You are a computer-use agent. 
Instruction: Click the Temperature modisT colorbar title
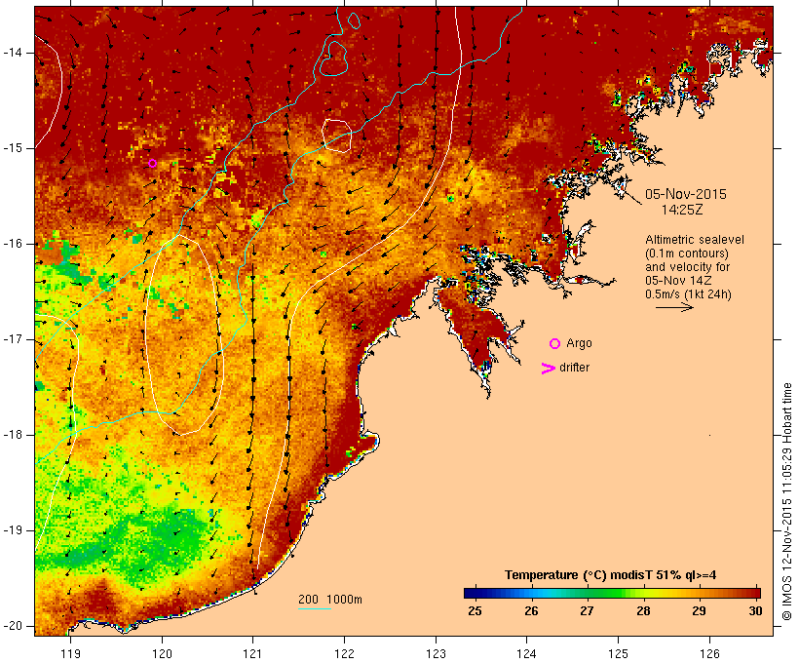tap(611, 575)
